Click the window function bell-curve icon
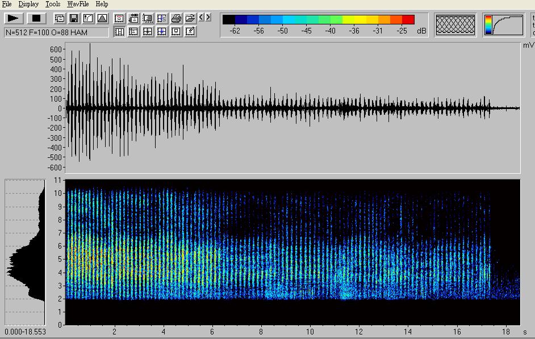This screenshot has height=339, width=535. click(102, 19)
